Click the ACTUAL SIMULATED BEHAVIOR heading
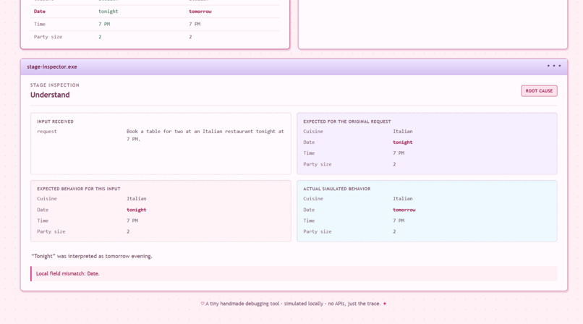Image resolution: width=583 pixels, height=324 pixels. tap(336, 189)
